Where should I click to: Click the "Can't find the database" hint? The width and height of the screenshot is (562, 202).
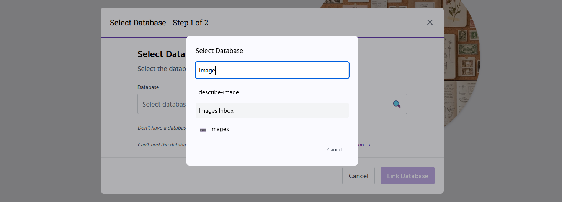[x=162, y=145]
